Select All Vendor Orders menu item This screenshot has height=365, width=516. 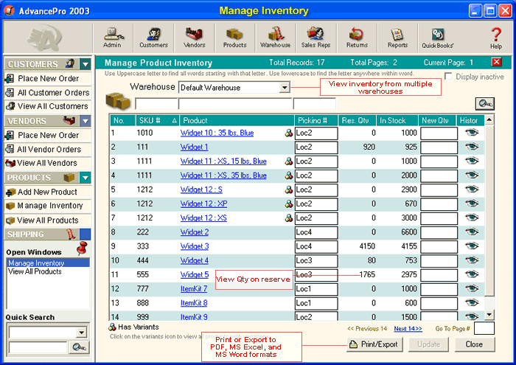tap(48, 150)
